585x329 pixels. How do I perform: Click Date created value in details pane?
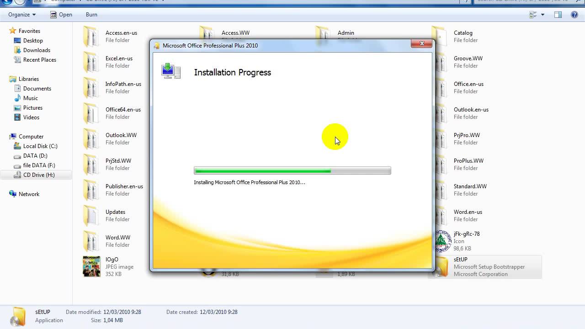point(218,312)
